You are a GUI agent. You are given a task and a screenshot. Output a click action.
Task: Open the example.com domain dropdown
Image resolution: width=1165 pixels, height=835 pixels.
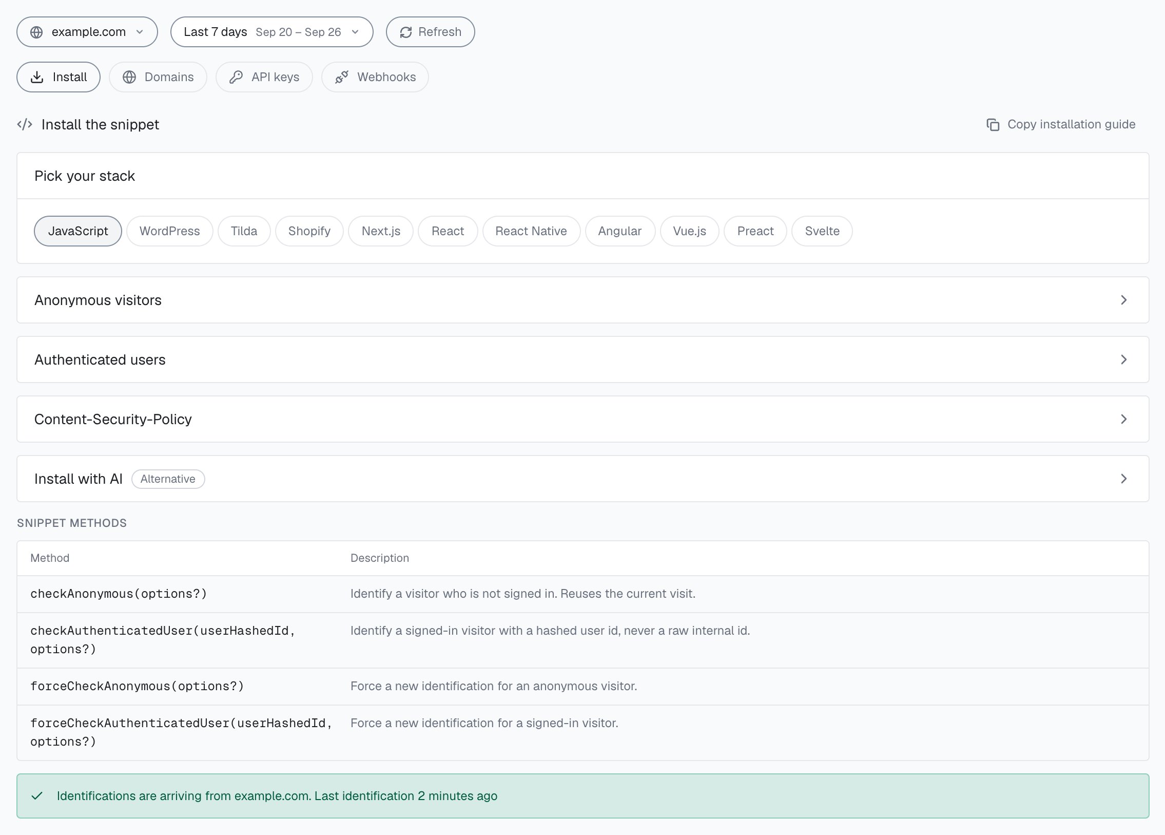click(87, 32)
